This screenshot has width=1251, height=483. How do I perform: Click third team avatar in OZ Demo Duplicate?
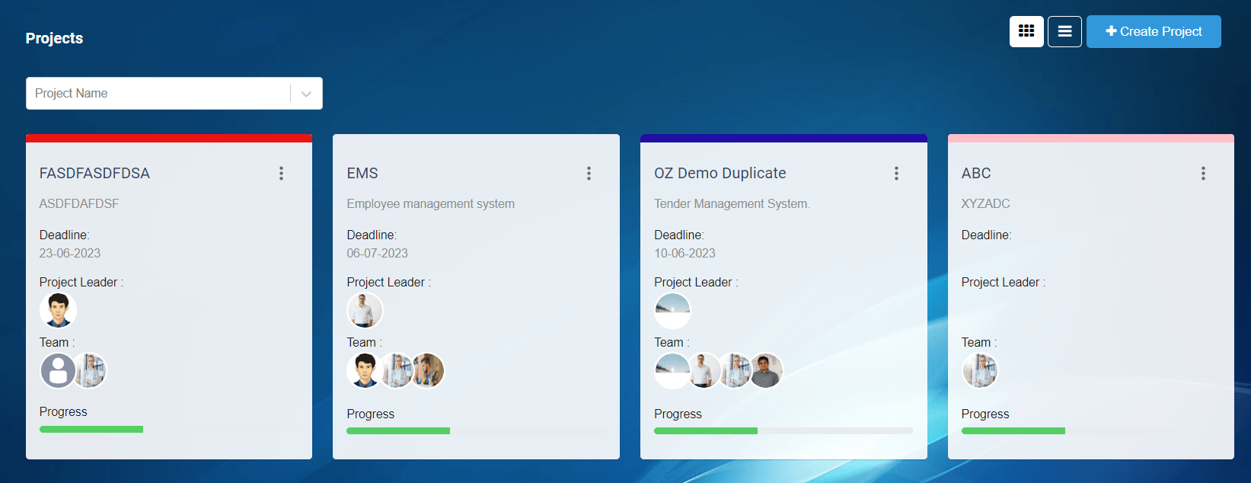[x=735, y=371]
